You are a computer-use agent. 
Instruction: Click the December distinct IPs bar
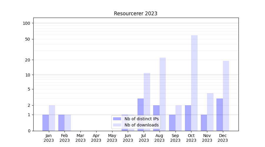coord(220,115)
